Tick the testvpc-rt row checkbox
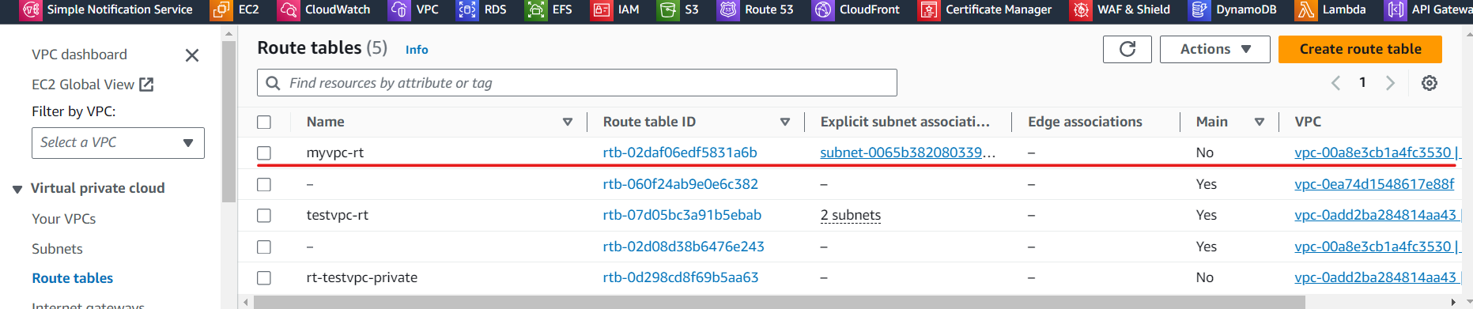The height and width of the screenshot is (309, 1473). (264, 216)
